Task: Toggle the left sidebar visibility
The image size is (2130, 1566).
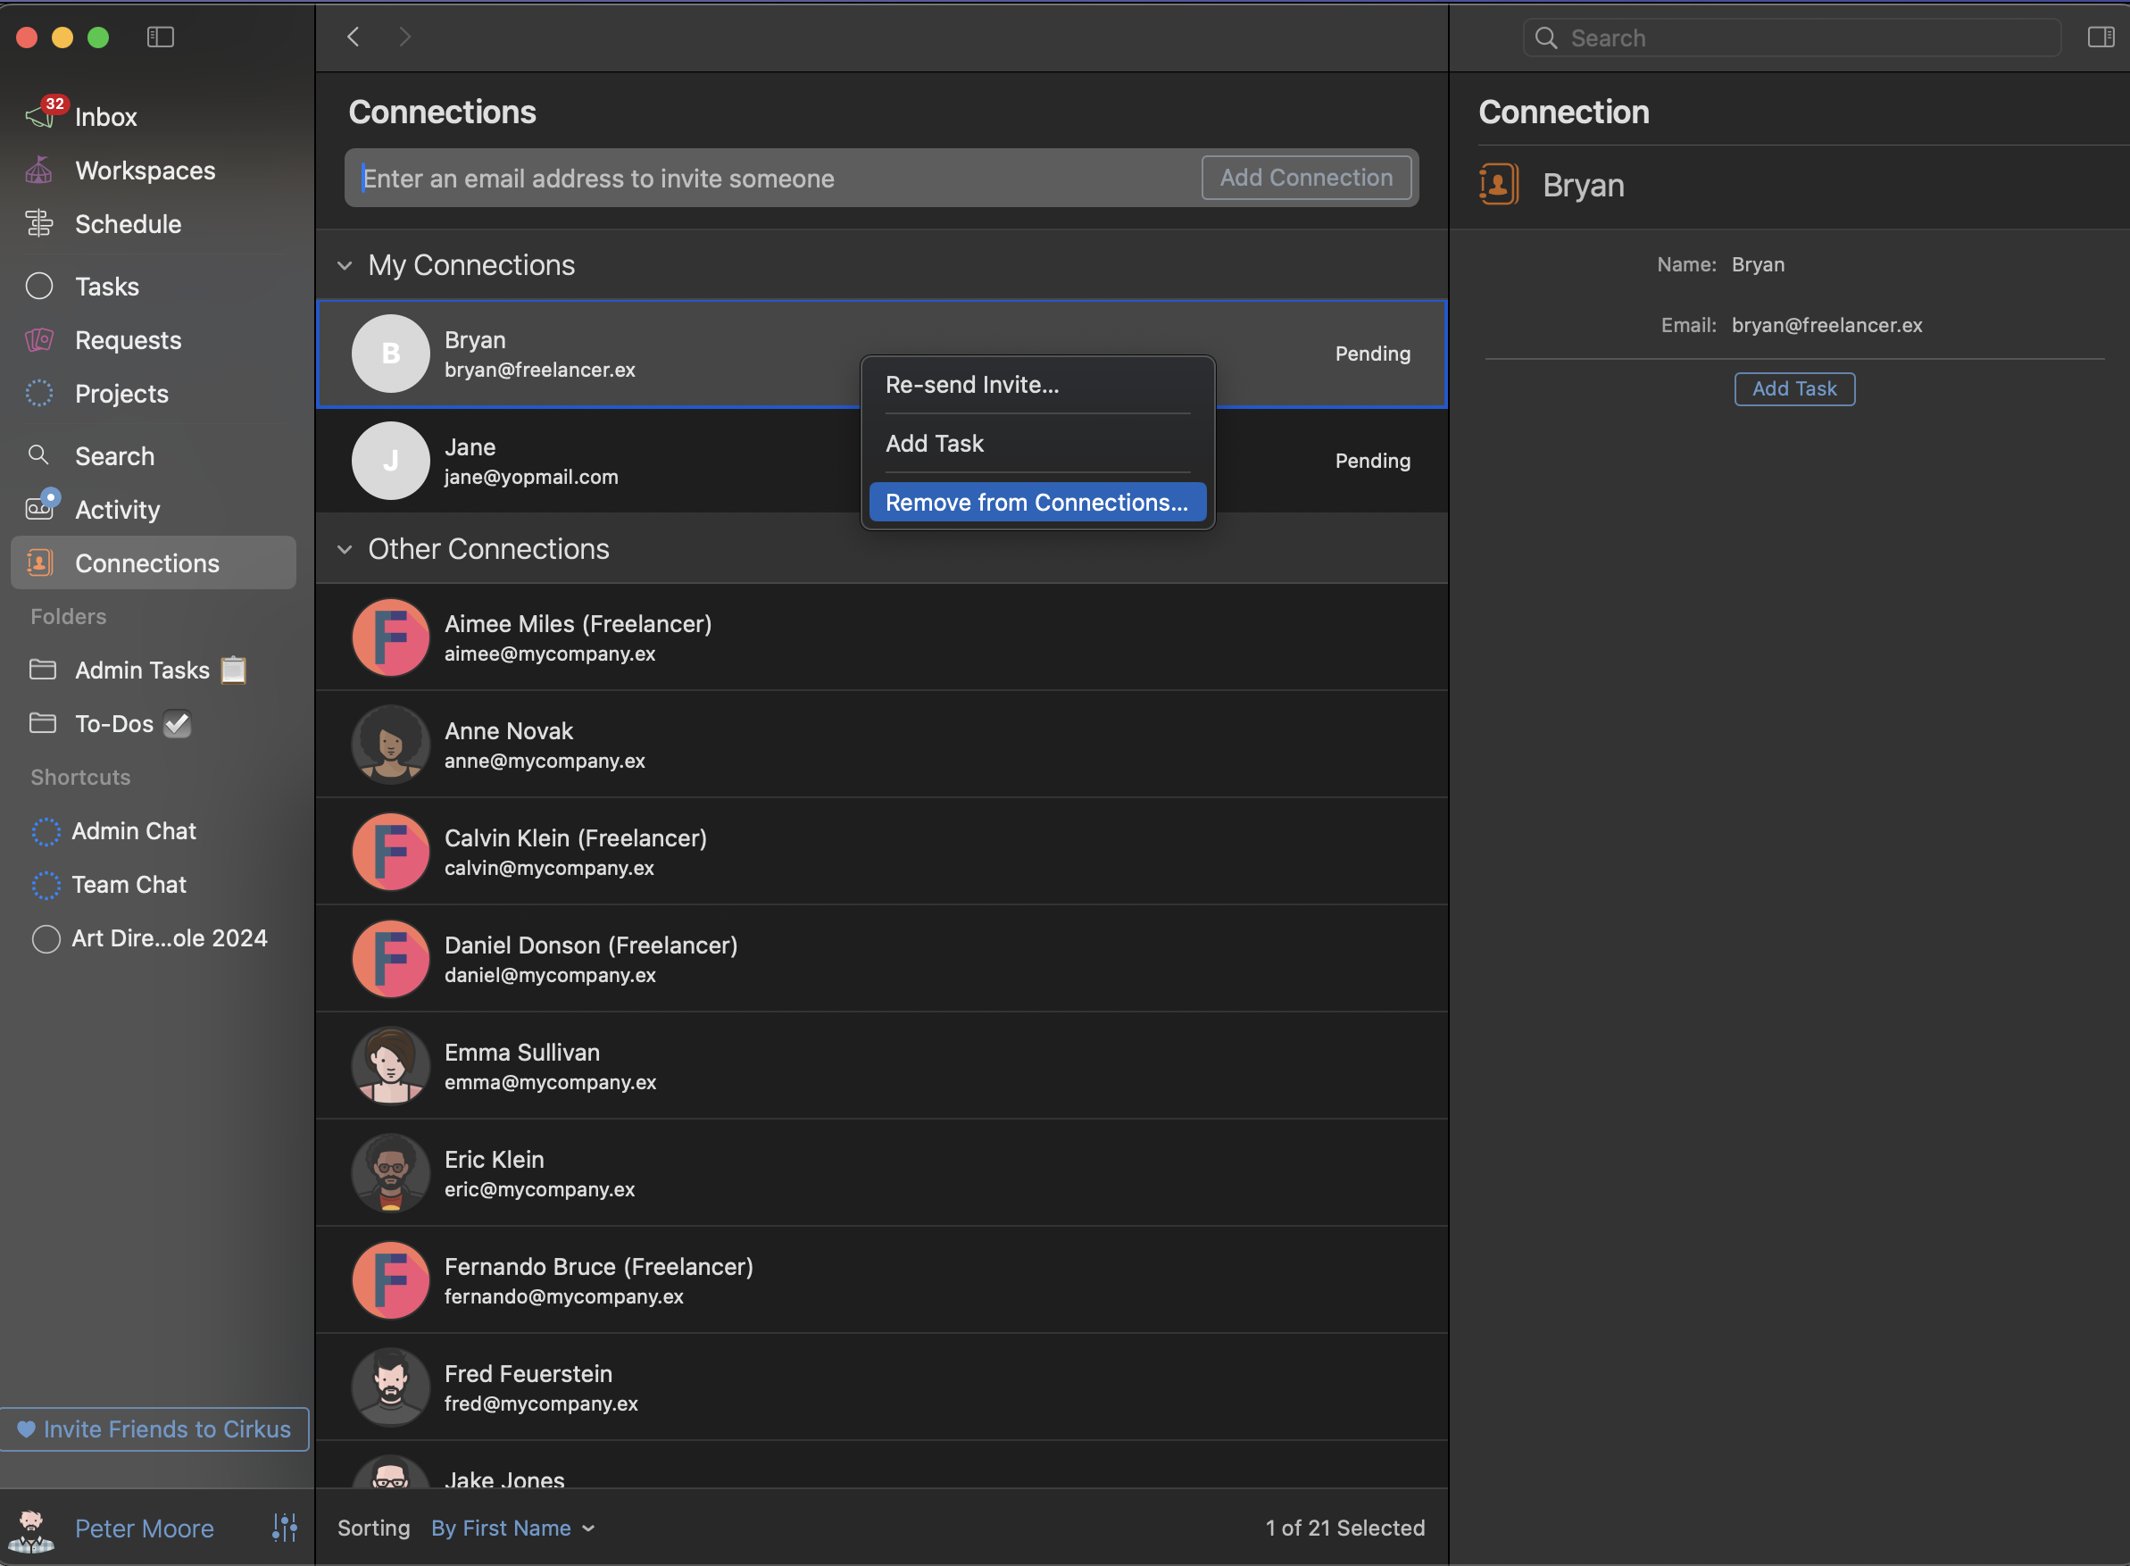Action: pyautogui.click(x=160, y=37)
